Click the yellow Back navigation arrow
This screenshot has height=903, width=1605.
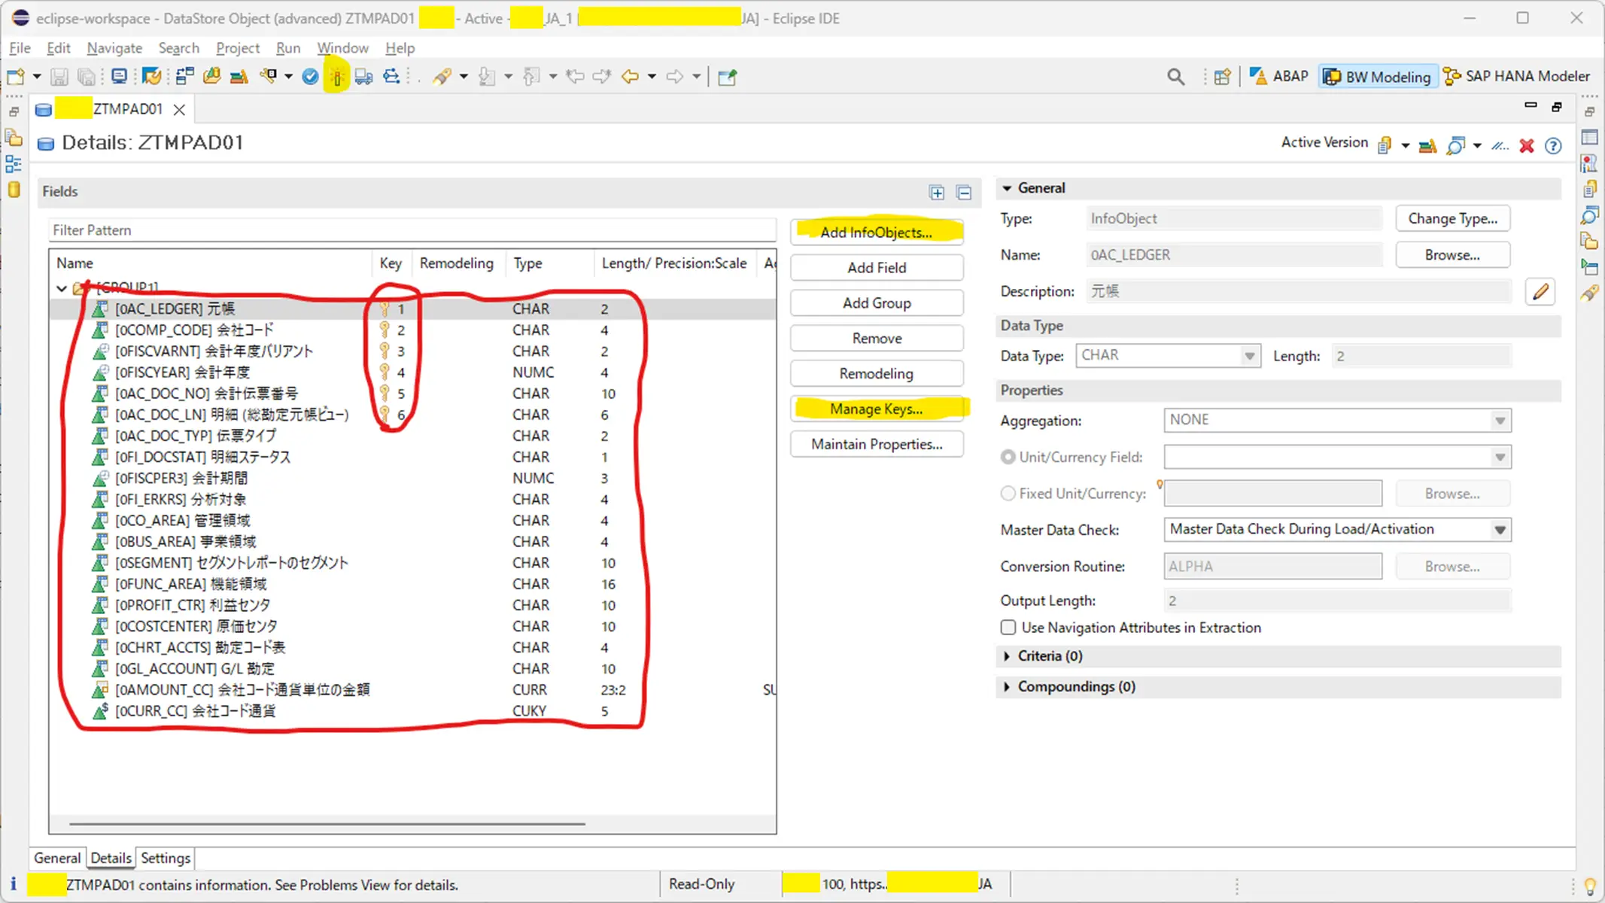pos(630,77)
